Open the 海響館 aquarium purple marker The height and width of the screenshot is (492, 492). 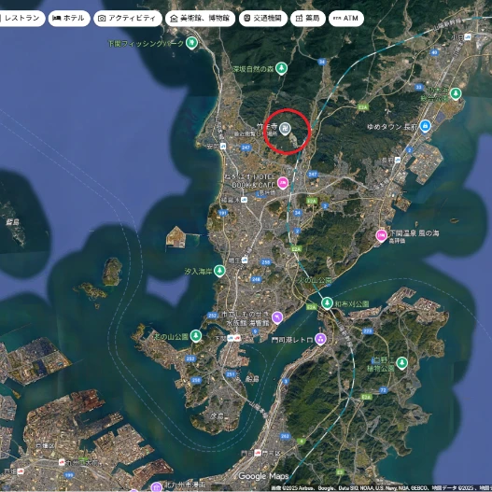click(x=277, y=317)
